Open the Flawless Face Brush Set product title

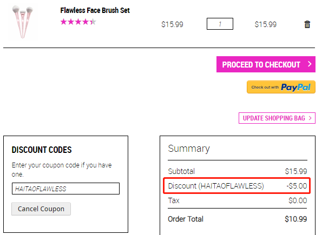coord(95,10)
